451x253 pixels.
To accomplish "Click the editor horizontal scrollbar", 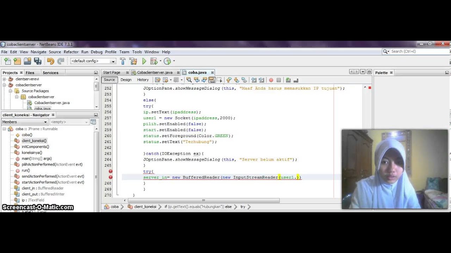I will [x=203, y=201].
